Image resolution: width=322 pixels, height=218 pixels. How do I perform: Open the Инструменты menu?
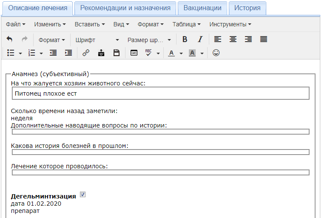[x=230, y=24]
